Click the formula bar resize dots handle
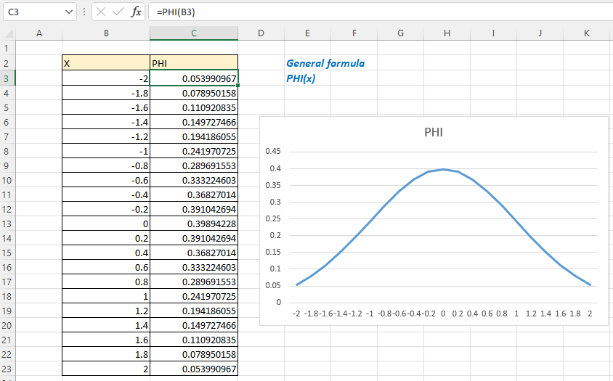The image size is (613, 381). 84,12
